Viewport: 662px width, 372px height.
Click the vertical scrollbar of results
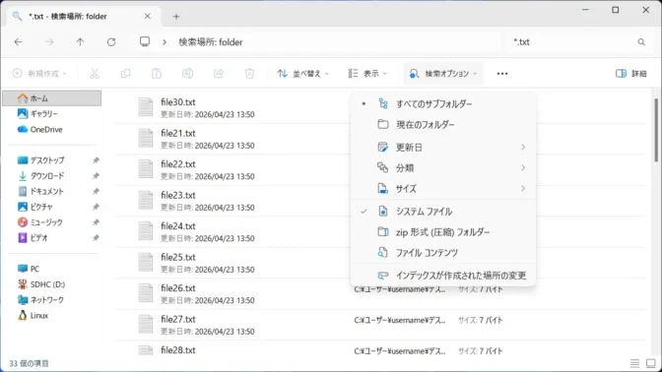coord(656,130)
